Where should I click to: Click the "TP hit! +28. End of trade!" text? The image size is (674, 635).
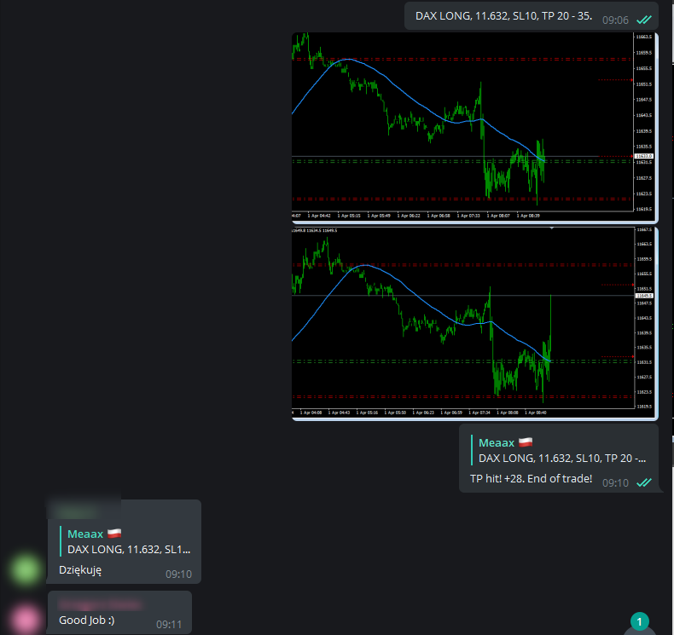(531, 478)
